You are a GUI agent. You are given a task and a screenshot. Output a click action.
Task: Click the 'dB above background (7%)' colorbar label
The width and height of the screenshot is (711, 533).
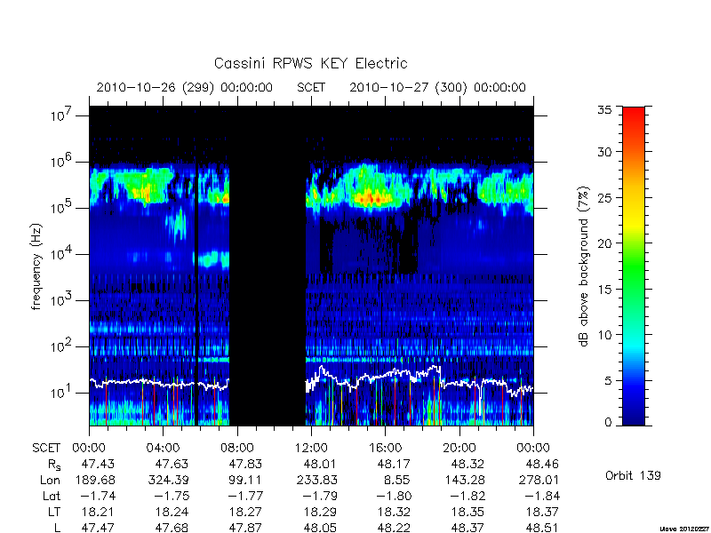coord(585,266)
